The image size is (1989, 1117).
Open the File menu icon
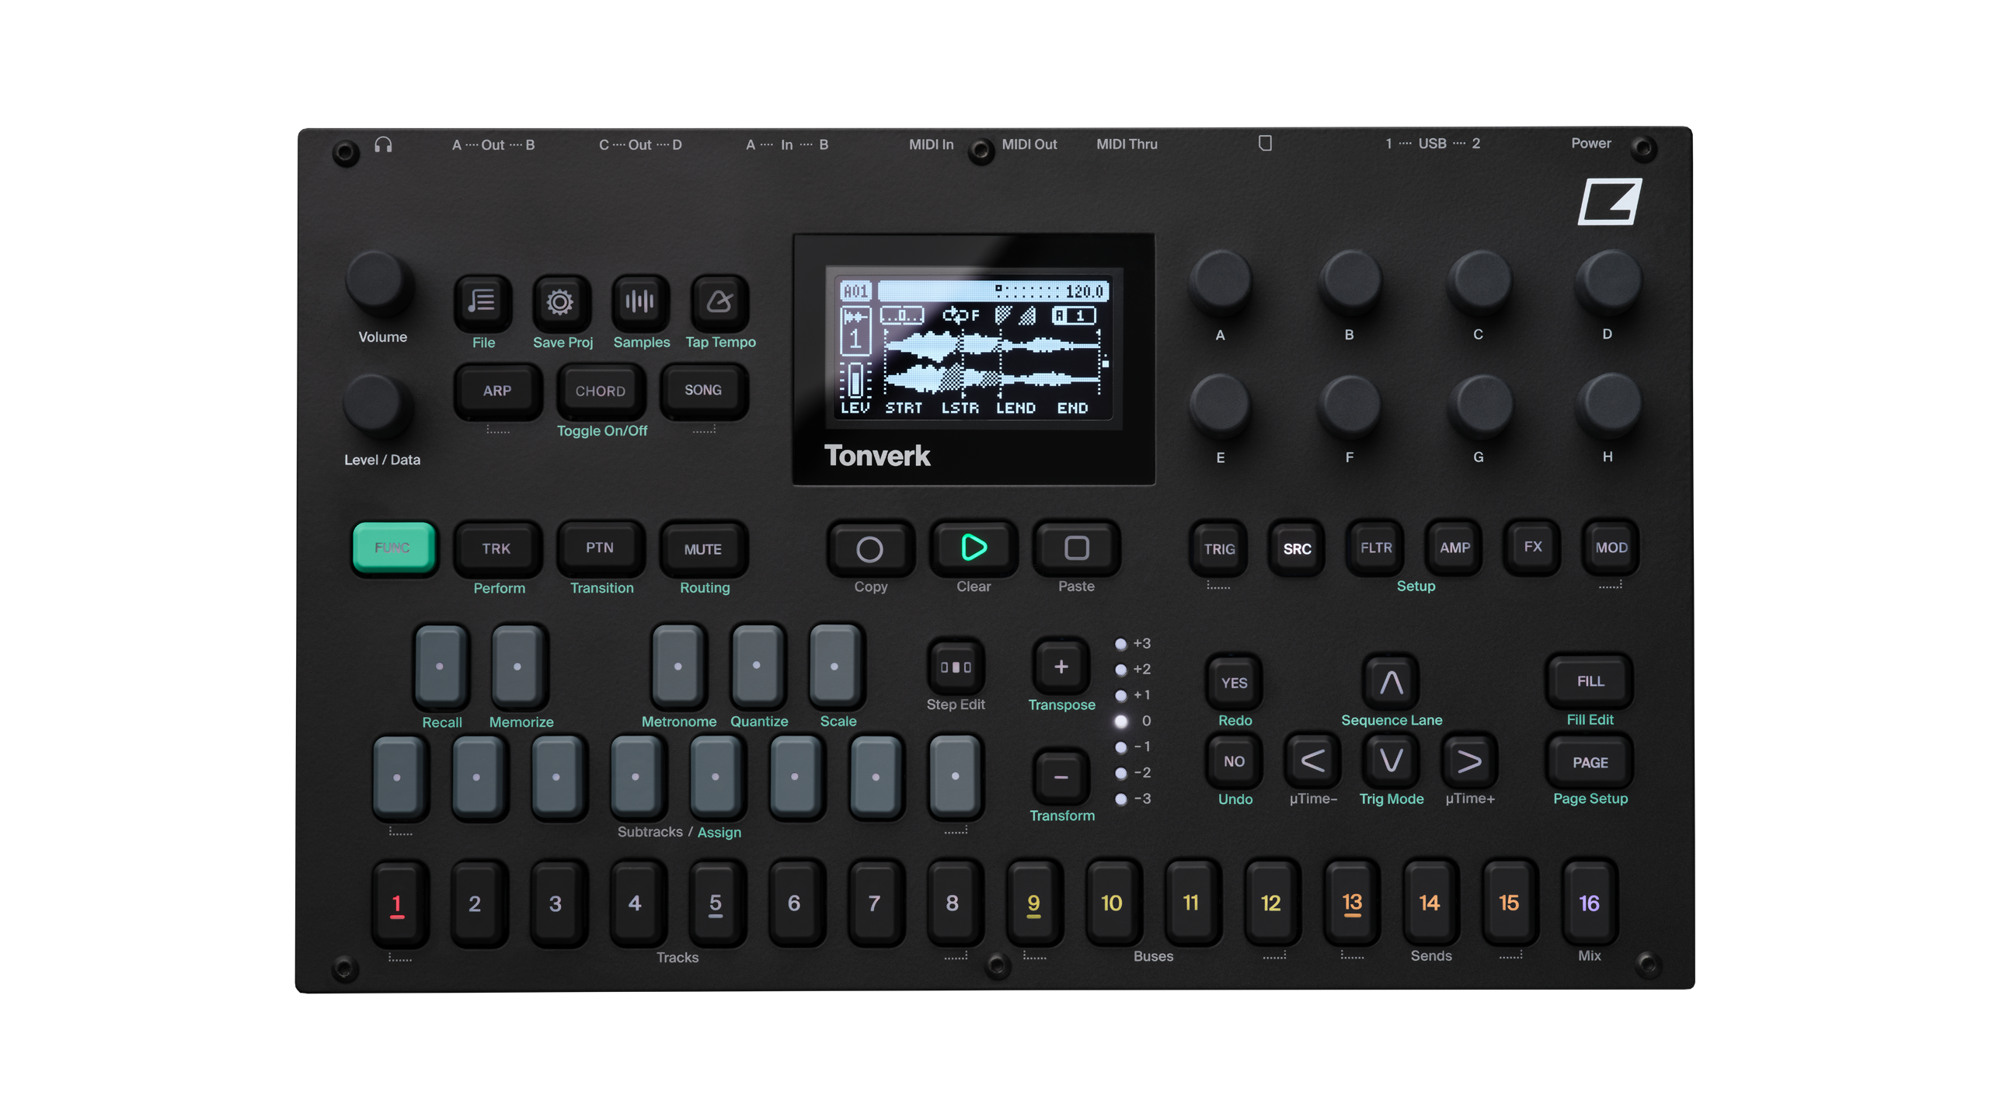click(482, 304)
